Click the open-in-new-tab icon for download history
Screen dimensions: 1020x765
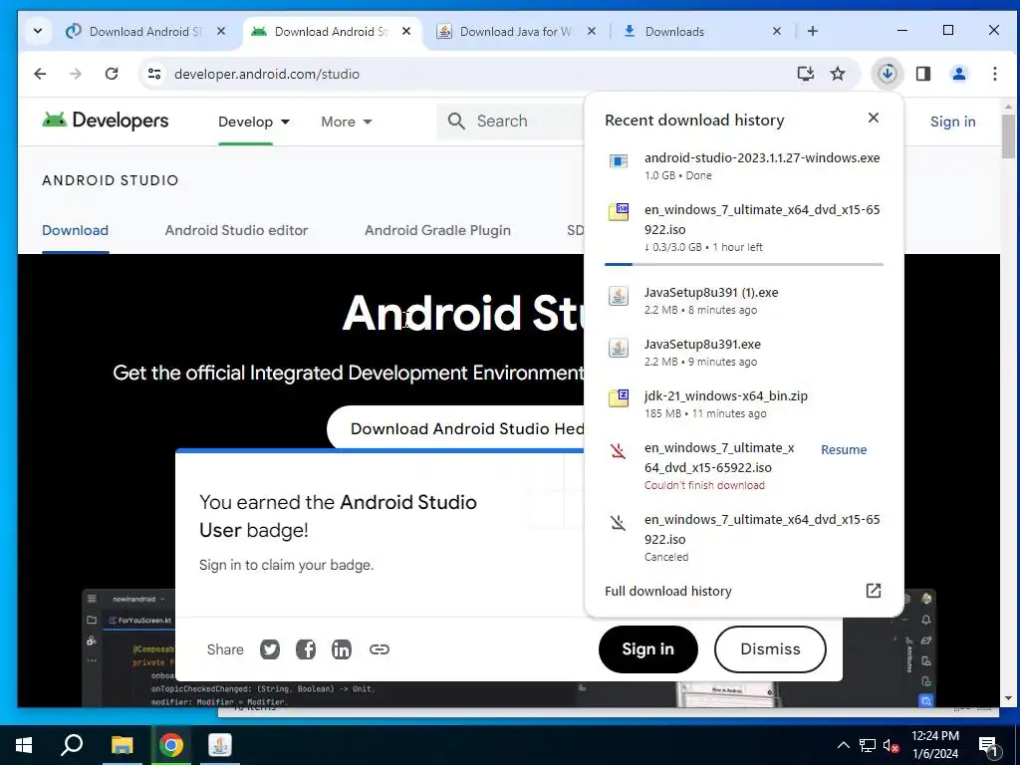click(874, 591)
